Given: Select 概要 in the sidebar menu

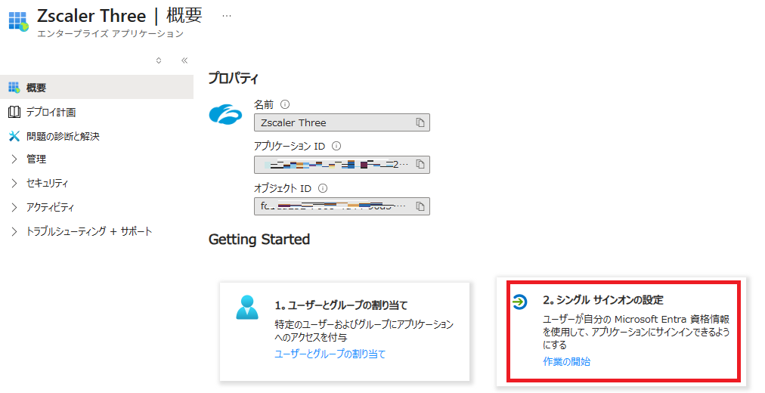Looking at the screenshot, I should (36, 88).
